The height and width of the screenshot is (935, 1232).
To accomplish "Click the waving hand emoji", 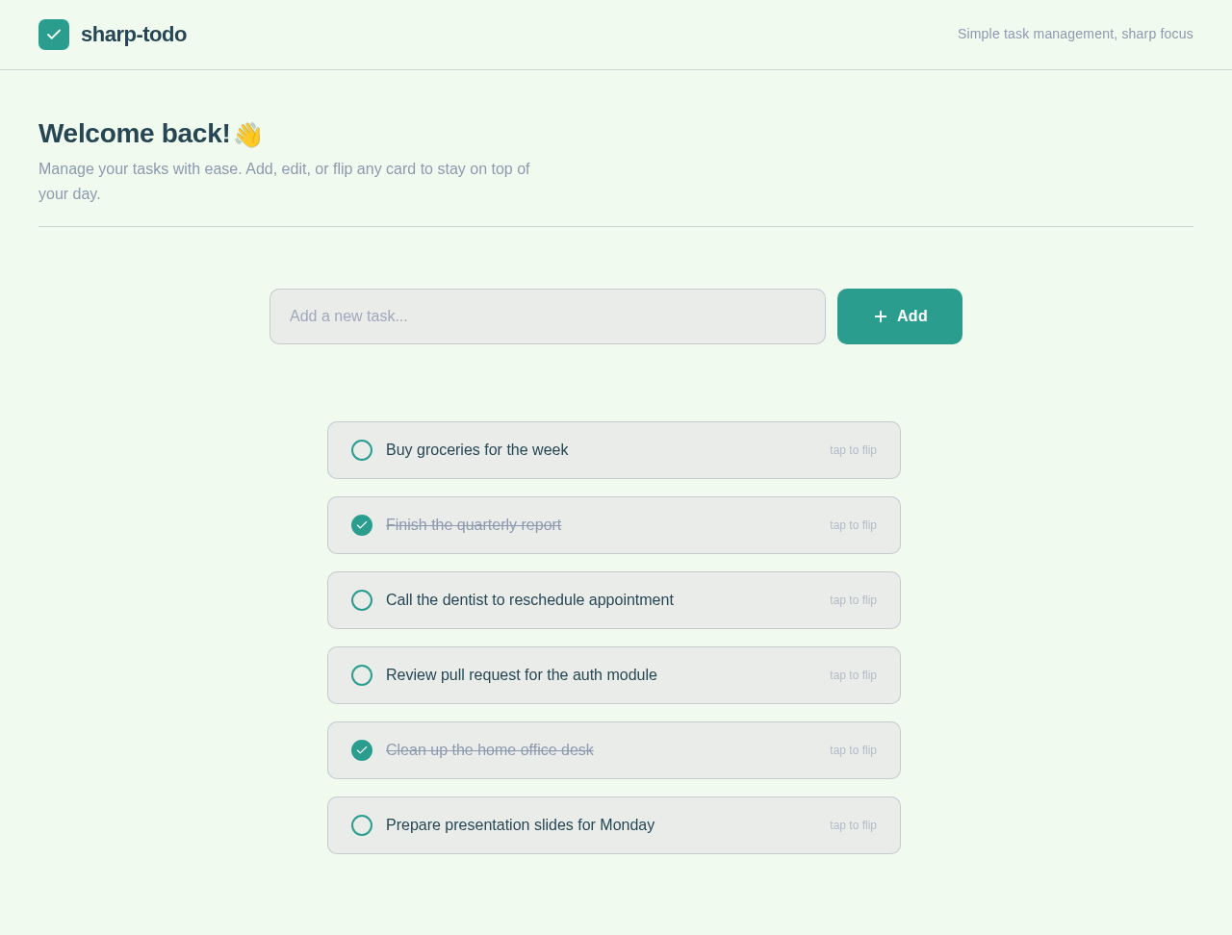I will point(247,135).
